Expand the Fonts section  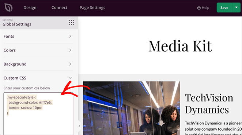point(38,36)
